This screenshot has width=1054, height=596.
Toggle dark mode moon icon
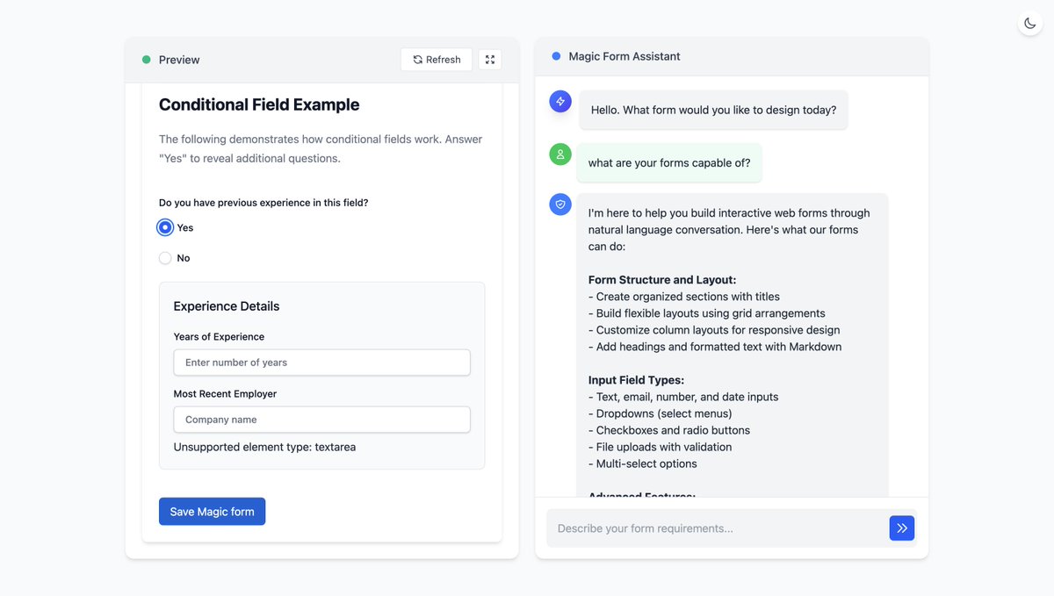point(1030,23)
